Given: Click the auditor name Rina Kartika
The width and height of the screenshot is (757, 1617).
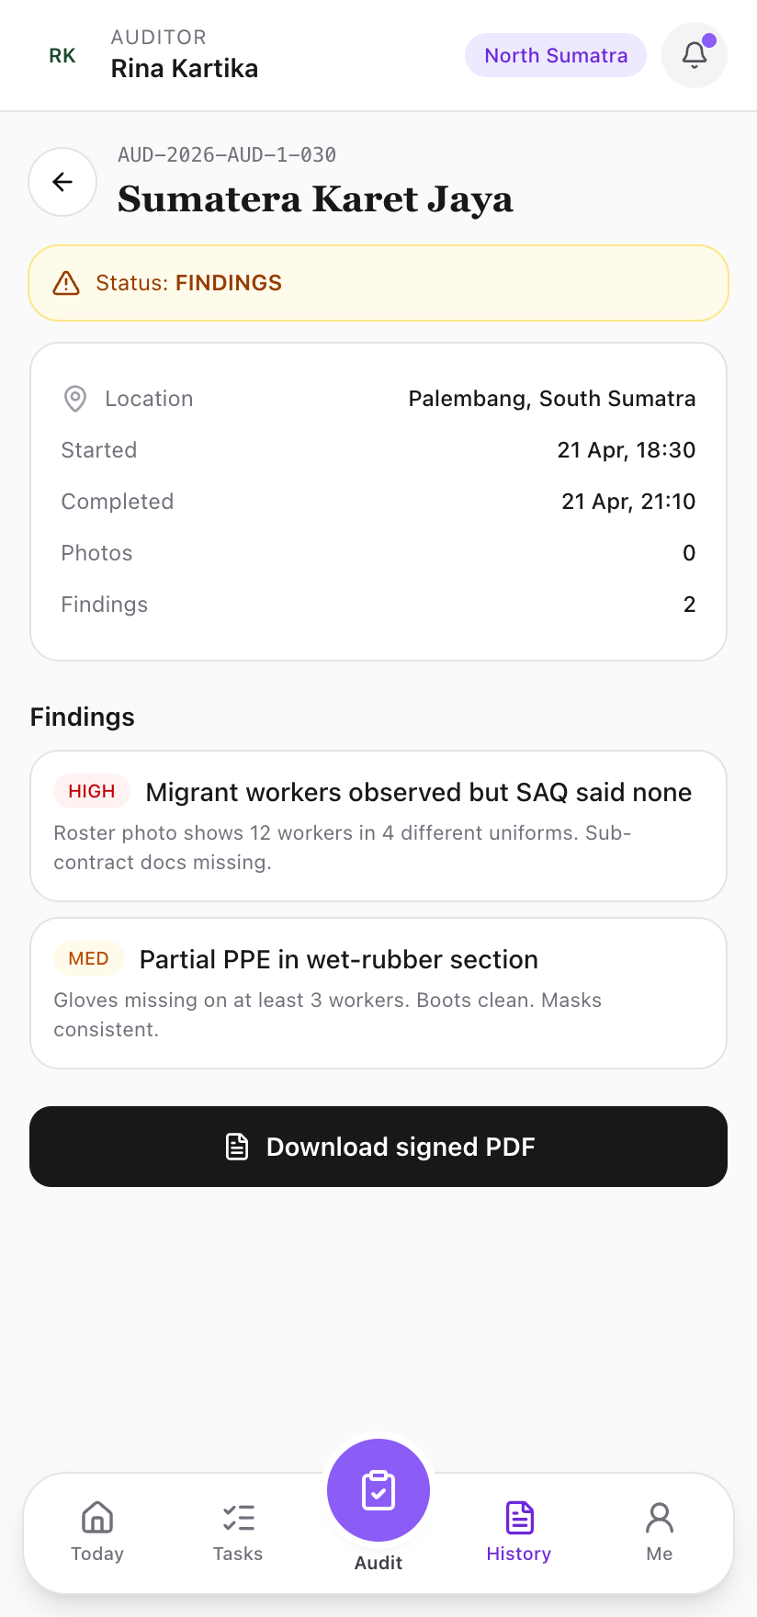Looking at the screenshot, I should click(x=185, y=69).
